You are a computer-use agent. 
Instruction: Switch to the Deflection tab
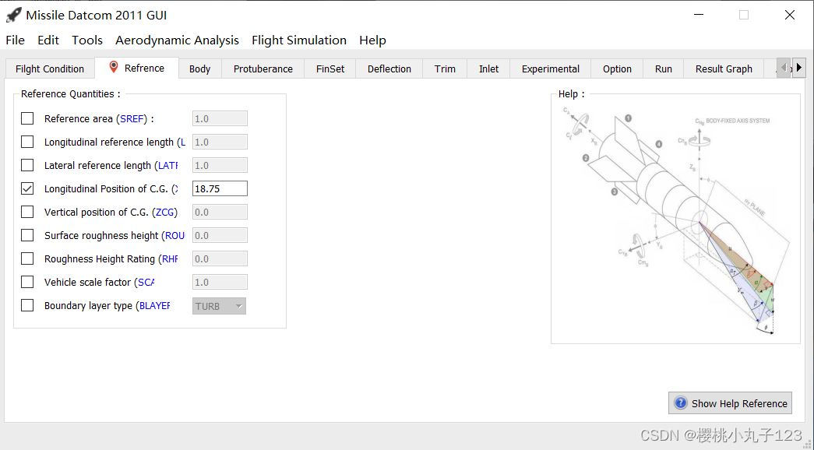389,69
